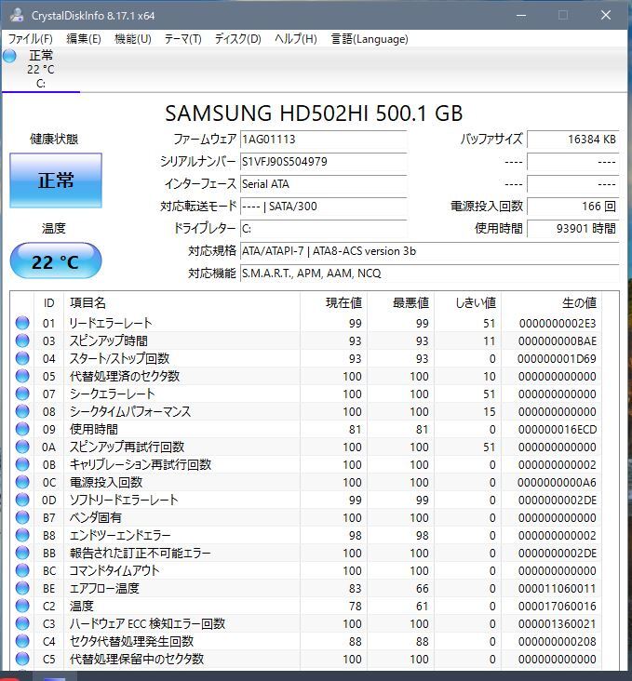Viewport: 632px width, 681px height.
Task: Click the status icon for row 03 スピンアップ時間
Action: [x=22, y=340]
